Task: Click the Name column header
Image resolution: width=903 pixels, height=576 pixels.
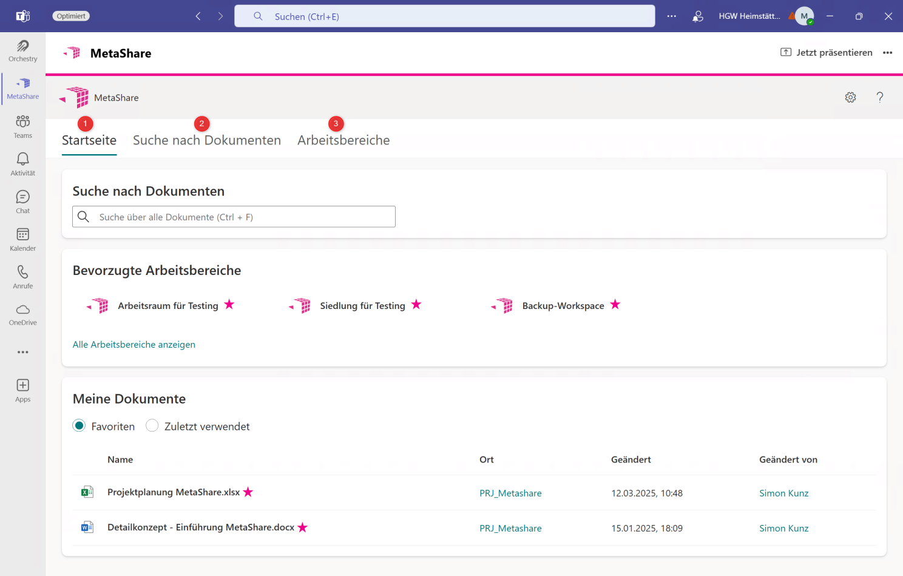Action: point(120,459)
